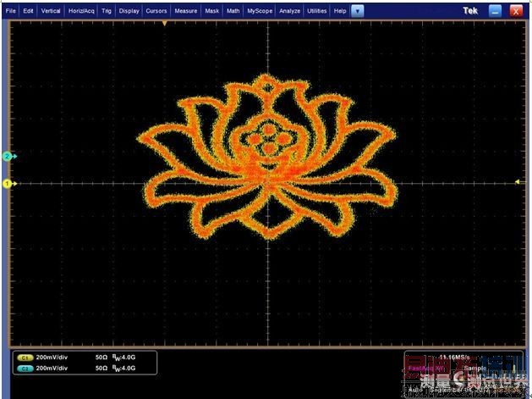Close the Tek oscilloscope window
This screenshot has height=399, width=532.
(x=516, y=11)
